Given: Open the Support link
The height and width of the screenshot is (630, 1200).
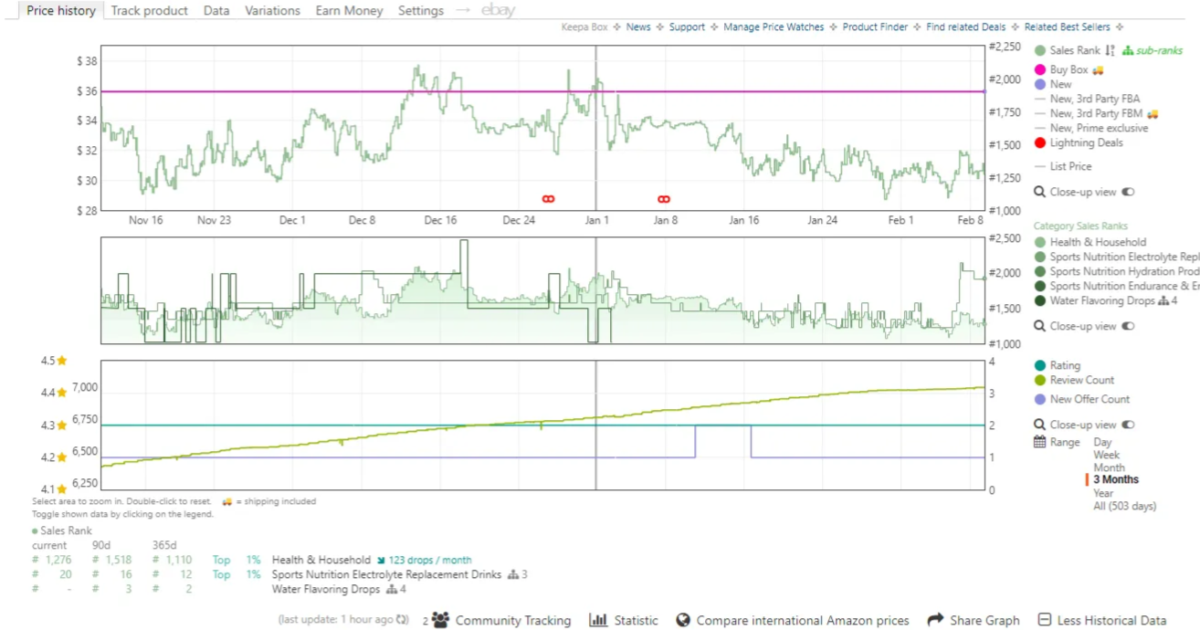Looking at the screenshot, I should (687, 27).
